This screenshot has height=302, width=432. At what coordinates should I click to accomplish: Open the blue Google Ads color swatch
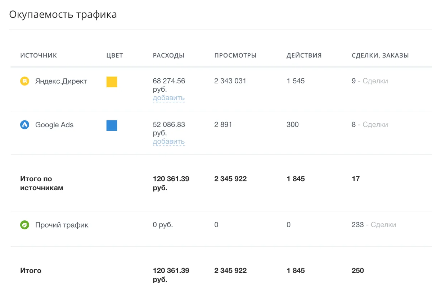(112, 125)
